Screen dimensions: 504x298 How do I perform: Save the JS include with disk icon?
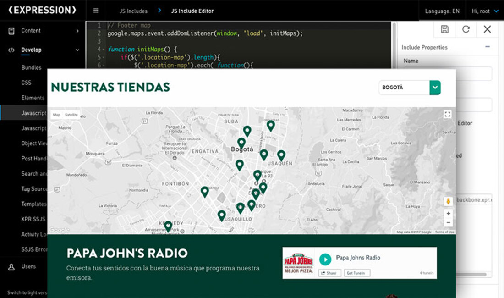[444, 29]
